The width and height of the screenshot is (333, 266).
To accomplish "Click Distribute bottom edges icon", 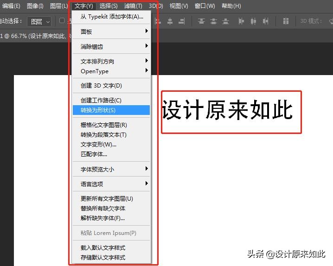I will point(225,21).
